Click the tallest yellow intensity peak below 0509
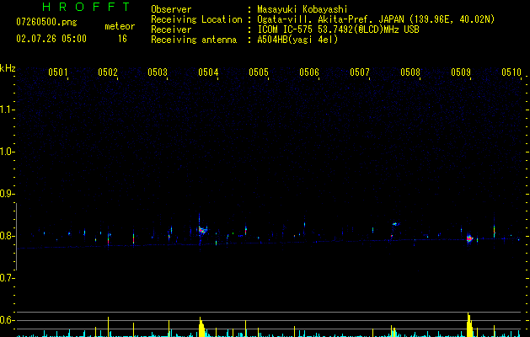 coord(469,325)
